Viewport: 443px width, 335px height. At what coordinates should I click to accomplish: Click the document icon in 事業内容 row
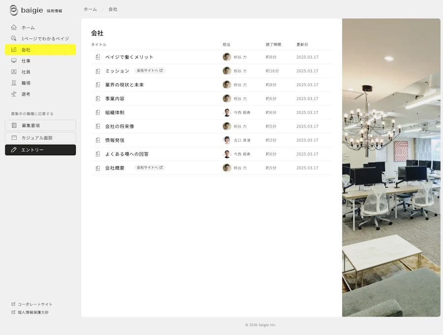point(98,99)
